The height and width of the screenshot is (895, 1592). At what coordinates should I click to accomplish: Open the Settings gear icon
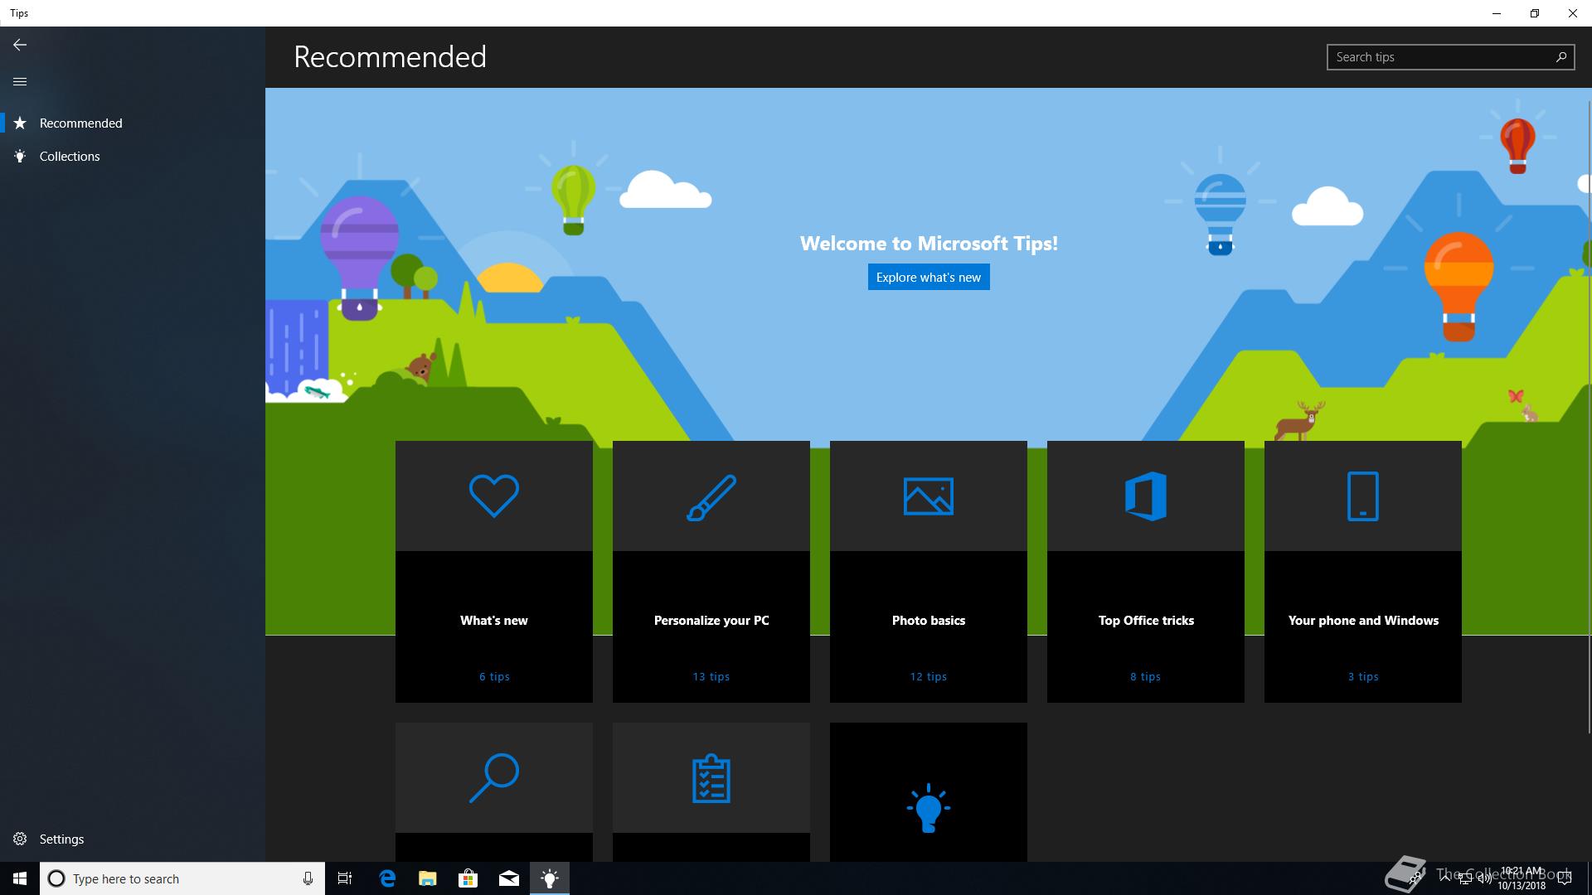pos(20,839)
